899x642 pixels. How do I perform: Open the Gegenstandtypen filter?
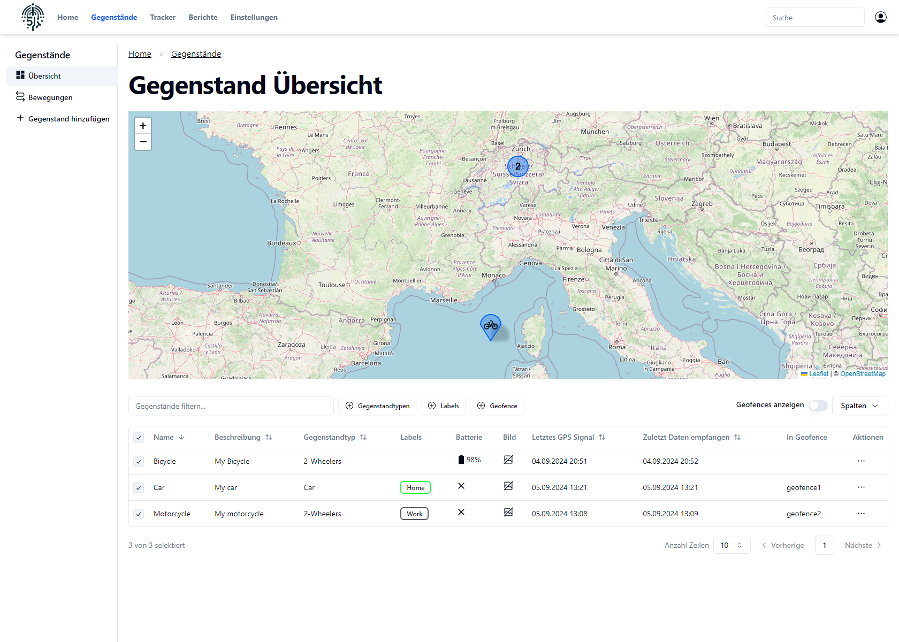[x=378, y=406]
